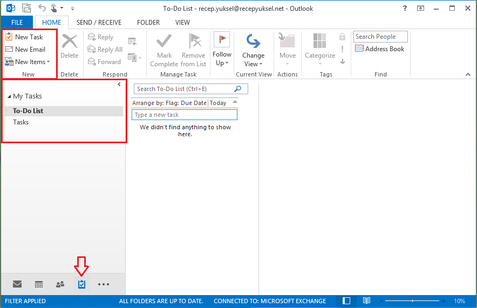Viewport: 477px width, 308px height.
Task: Click the search magnifier icon
Action: tap(238, 89)
